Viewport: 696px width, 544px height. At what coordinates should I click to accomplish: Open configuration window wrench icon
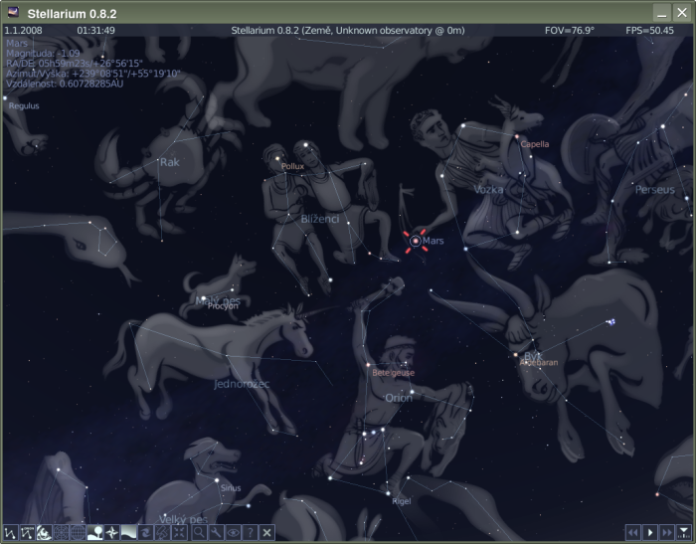pyautogui.click(x=216, y=532)
